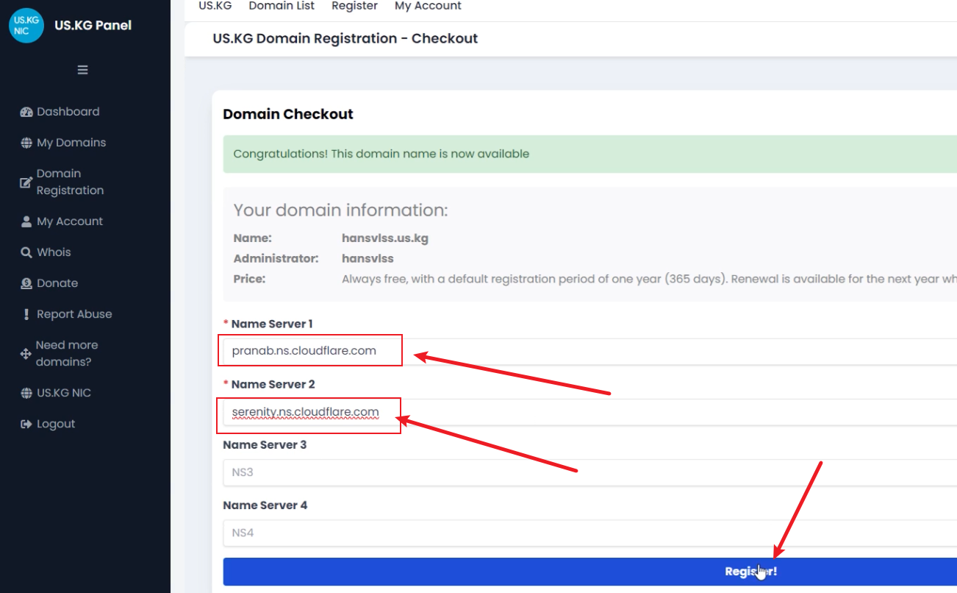The width and height of the screenshot is (957, 593).
Task: Open Domain List in top menu
Action: [x=282, y=6]
